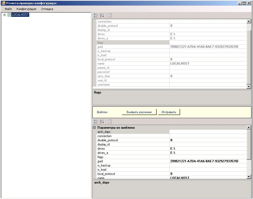Image resolution: width=253 pixels, height=199 pixels.
Task: Click guid value field in template grid
Action: coord(208,161)
